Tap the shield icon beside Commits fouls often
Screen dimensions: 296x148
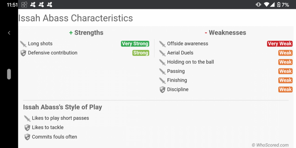[27, 137]
